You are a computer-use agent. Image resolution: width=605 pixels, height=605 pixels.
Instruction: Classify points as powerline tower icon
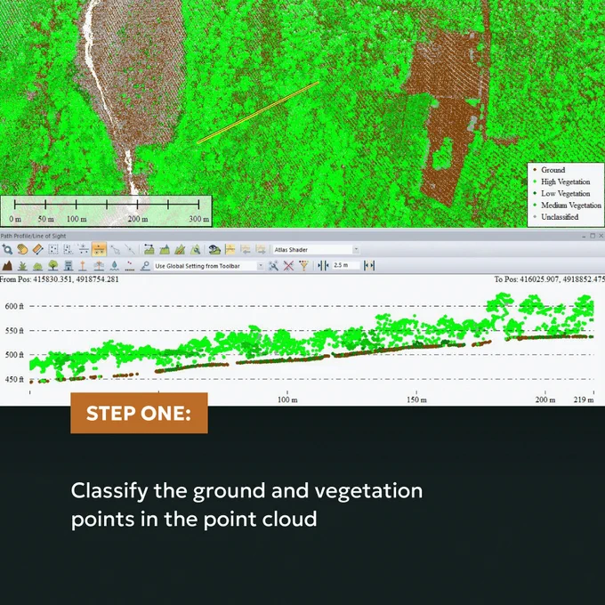point(99,265)
